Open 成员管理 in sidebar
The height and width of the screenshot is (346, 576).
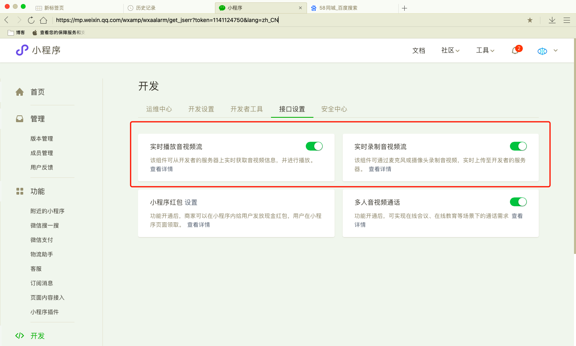click(x=42, y=153)
